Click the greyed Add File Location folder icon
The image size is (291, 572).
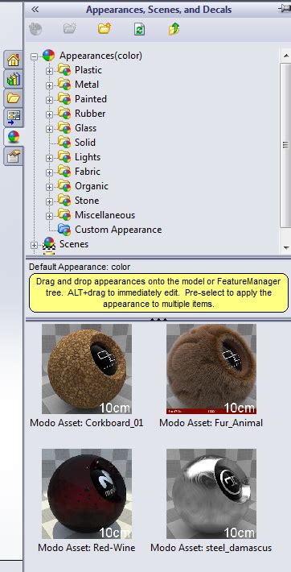point(70,29)
